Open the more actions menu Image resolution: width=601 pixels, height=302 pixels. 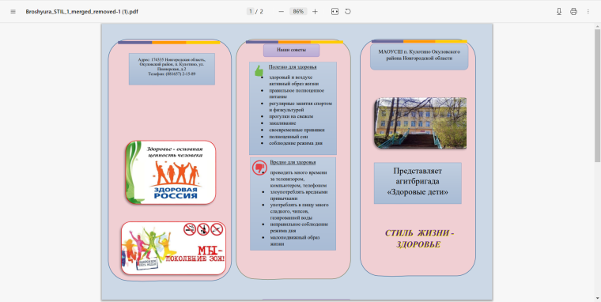(588, 12)
